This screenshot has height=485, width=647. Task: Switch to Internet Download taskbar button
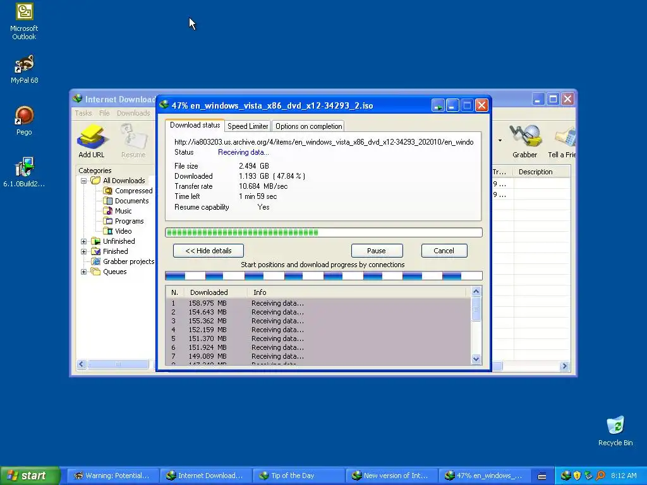[x=205, y=476]
